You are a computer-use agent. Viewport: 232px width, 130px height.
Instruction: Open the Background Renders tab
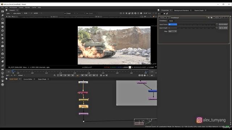181,10
